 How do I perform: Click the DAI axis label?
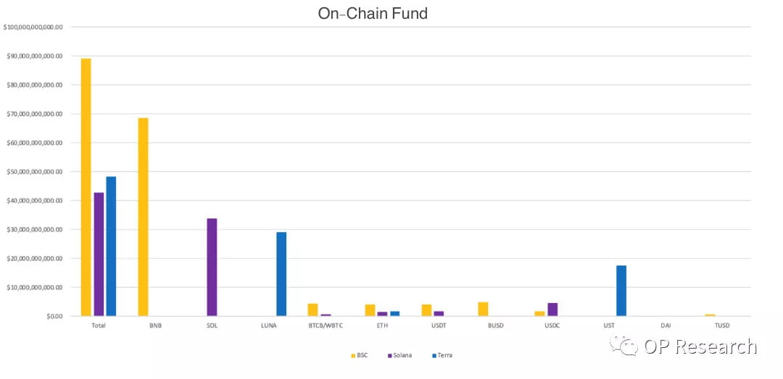pos(666,326)
